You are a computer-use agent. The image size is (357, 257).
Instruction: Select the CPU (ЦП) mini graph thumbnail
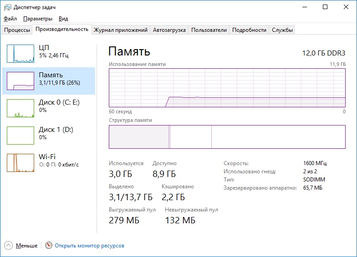tap(20, 53)
